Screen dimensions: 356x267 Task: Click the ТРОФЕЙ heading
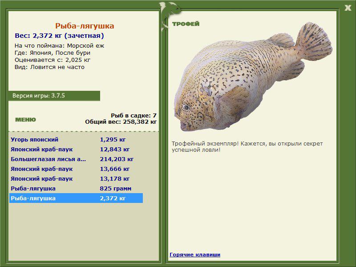pos(186,24)
